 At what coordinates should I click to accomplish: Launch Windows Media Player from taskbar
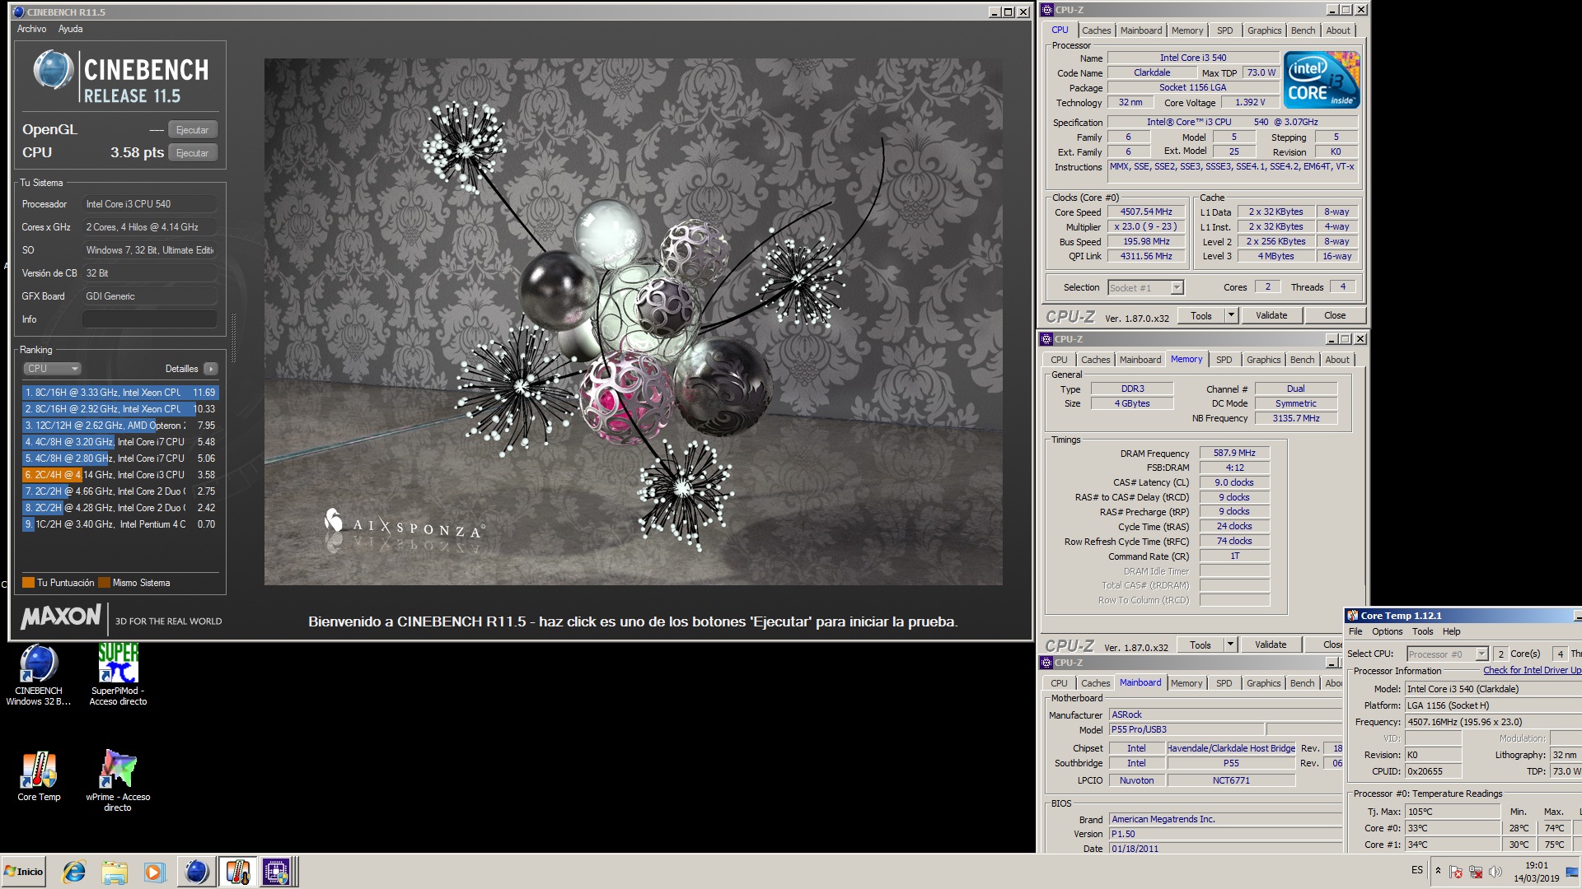click(154, 872)
